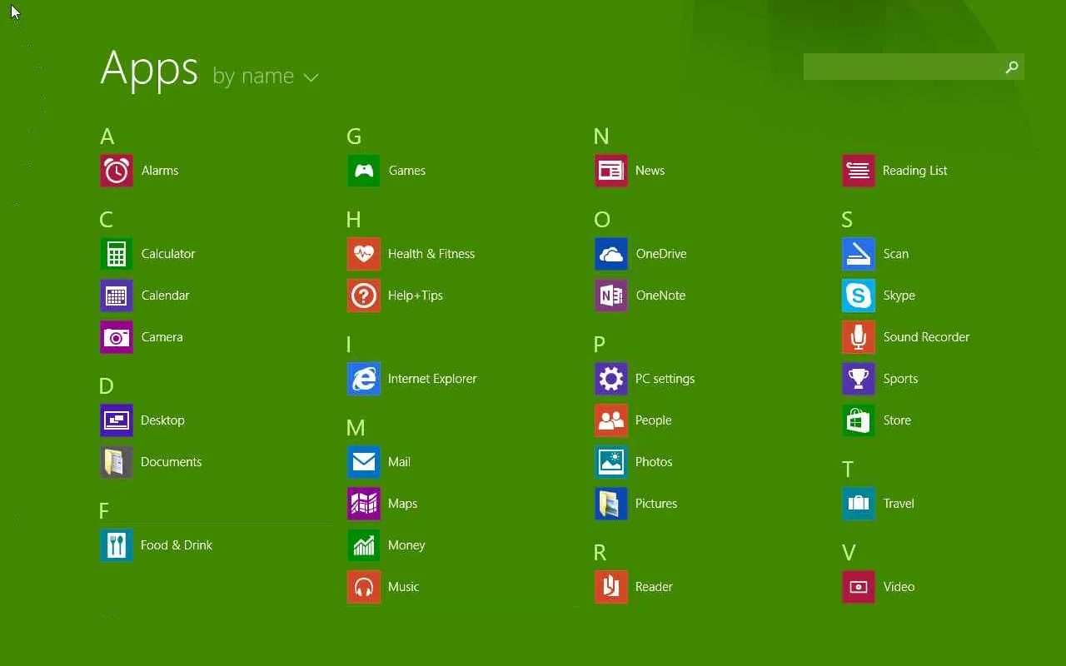Click the 'Travel' text label
This screenshot has height=666, width=1066.
coord(899,504)
